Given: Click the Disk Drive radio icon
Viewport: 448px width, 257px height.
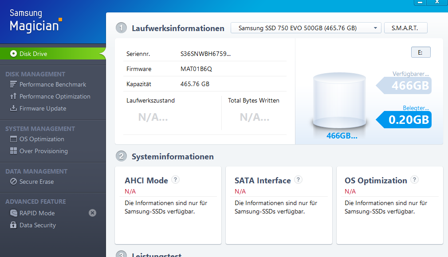Looking at the screenshot, I should (13, 54).
